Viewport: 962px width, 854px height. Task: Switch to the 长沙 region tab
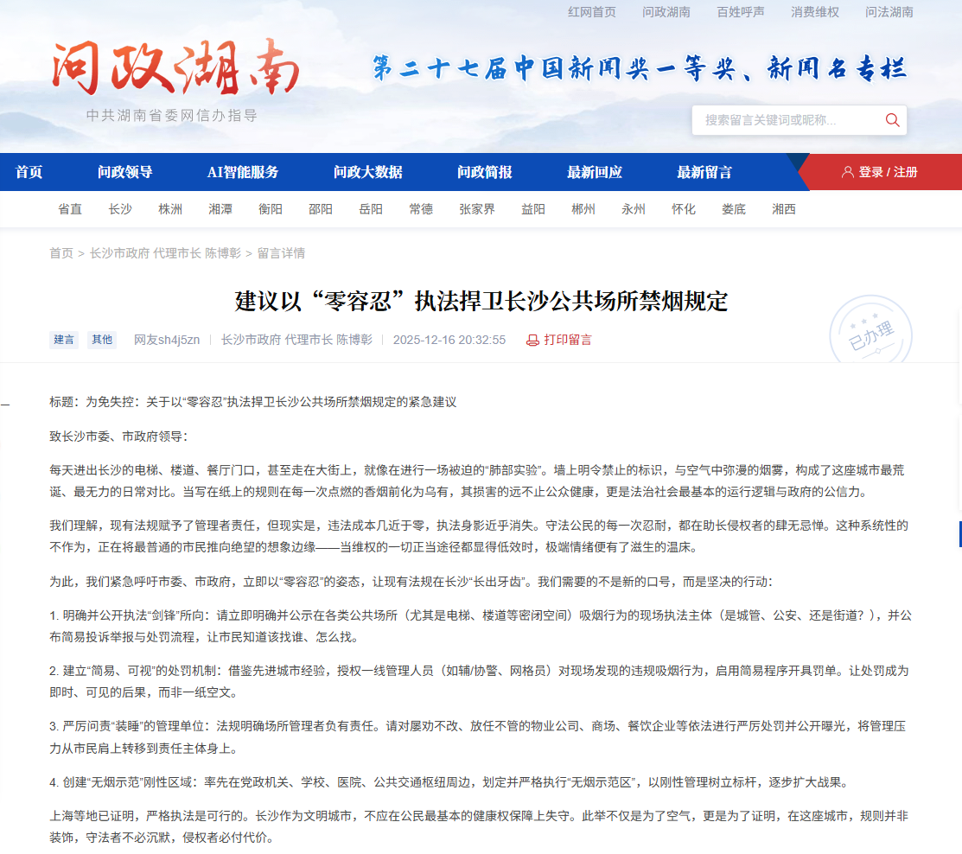pyautogui.click(x=120, y=209)
